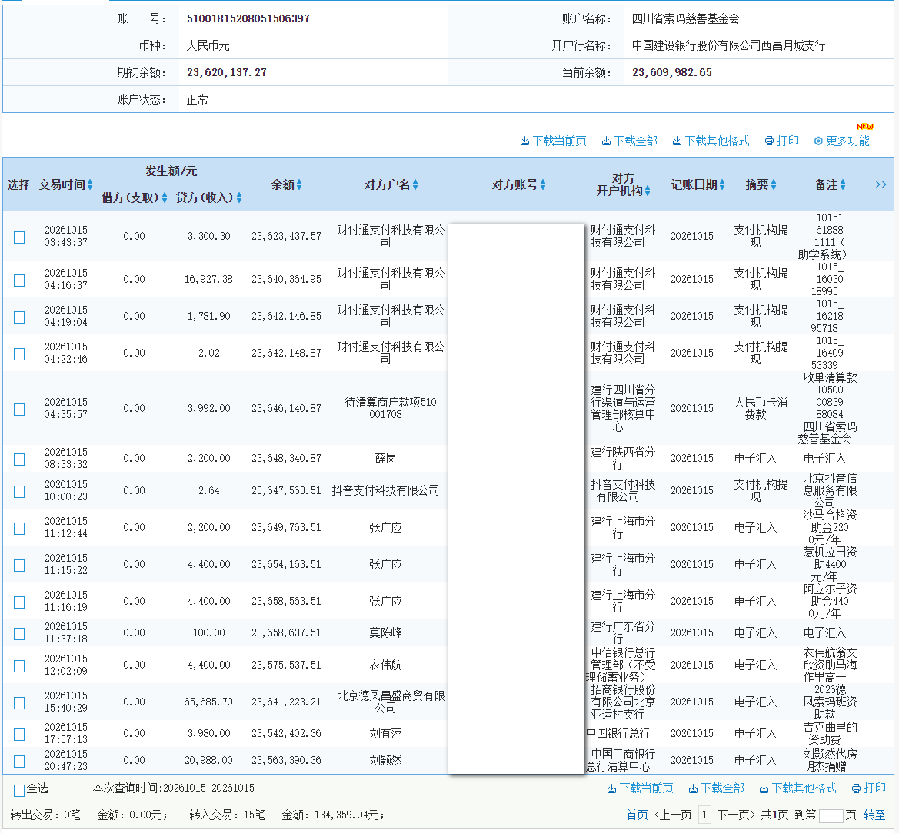The height and width of the screenshot is (833, 899).
Task: Click amount 20,988.00 cell
Action: 208,760
